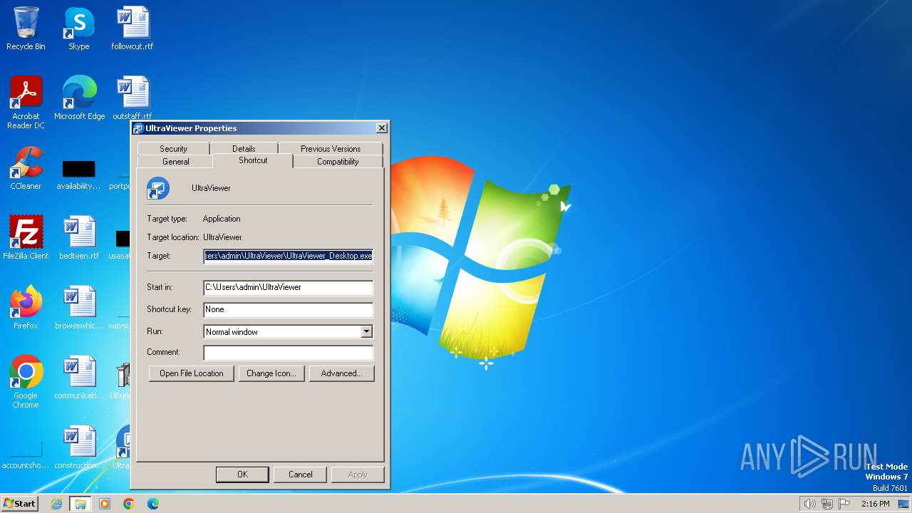The image size is (912, 513).
Task: Open the Previous Versions tab
Action: coord(331,149)
